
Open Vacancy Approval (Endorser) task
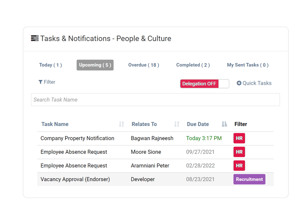click(x=75, y=179)
